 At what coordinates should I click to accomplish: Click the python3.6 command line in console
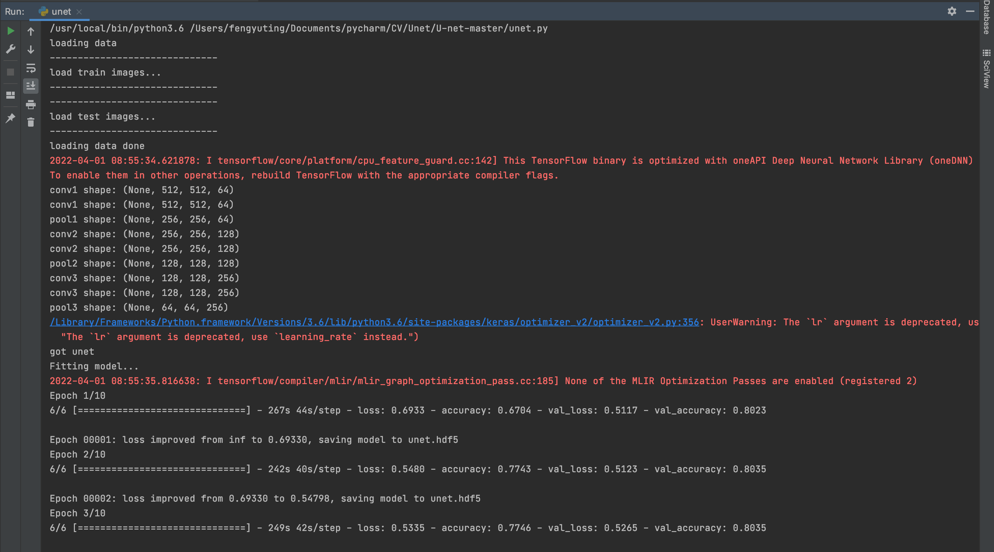298,28
